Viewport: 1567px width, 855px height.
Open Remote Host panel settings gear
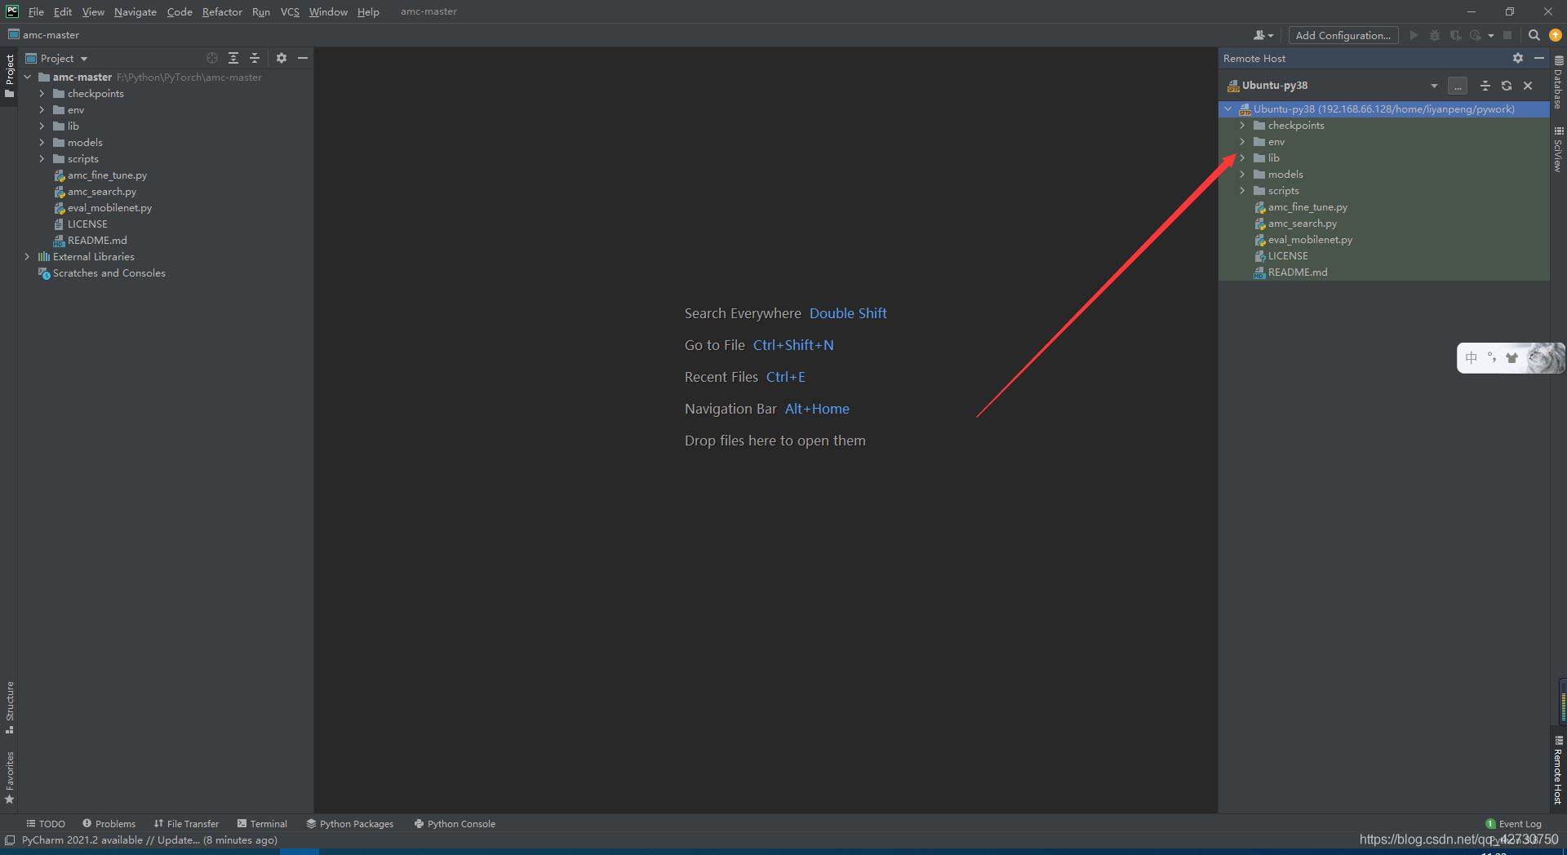tap(1517, 58)
